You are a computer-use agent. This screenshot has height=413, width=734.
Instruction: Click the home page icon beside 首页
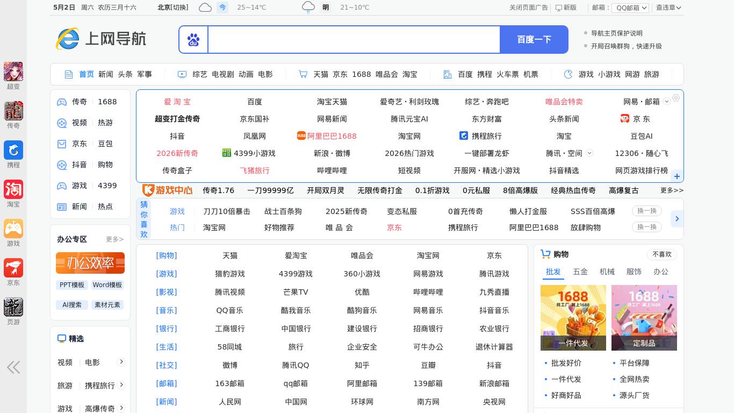[x=68, y=74]
